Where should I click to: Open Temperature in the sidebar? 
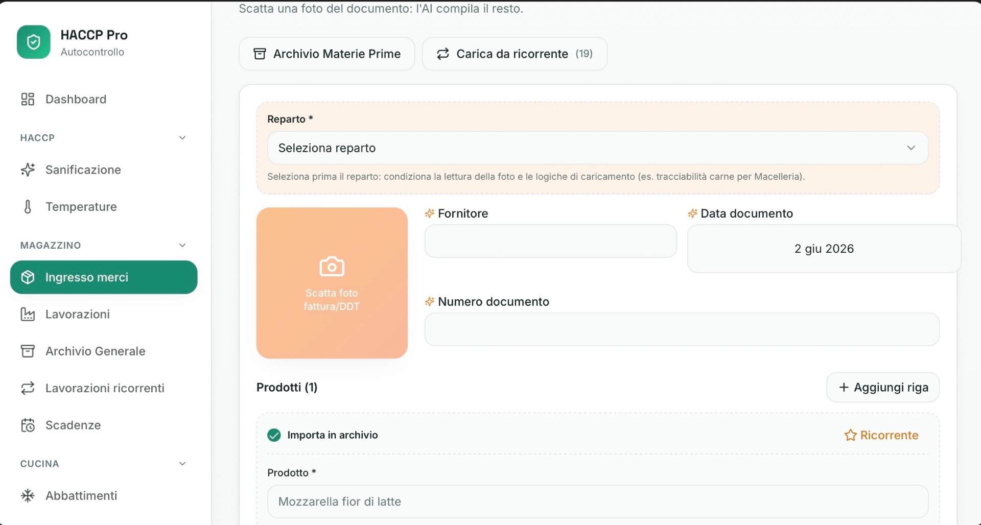pos(104,207)
